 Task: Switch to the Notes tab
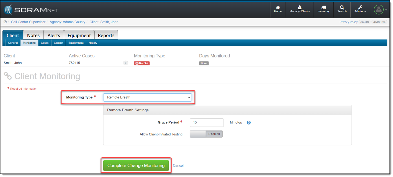click(x=33, y=35)
